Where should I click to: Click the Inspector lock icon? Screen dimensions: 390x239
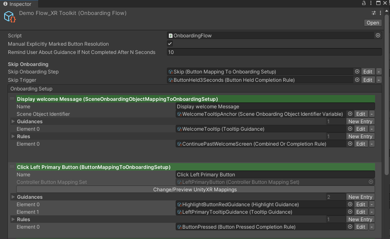pyautogui.click(x=364, y=3)
